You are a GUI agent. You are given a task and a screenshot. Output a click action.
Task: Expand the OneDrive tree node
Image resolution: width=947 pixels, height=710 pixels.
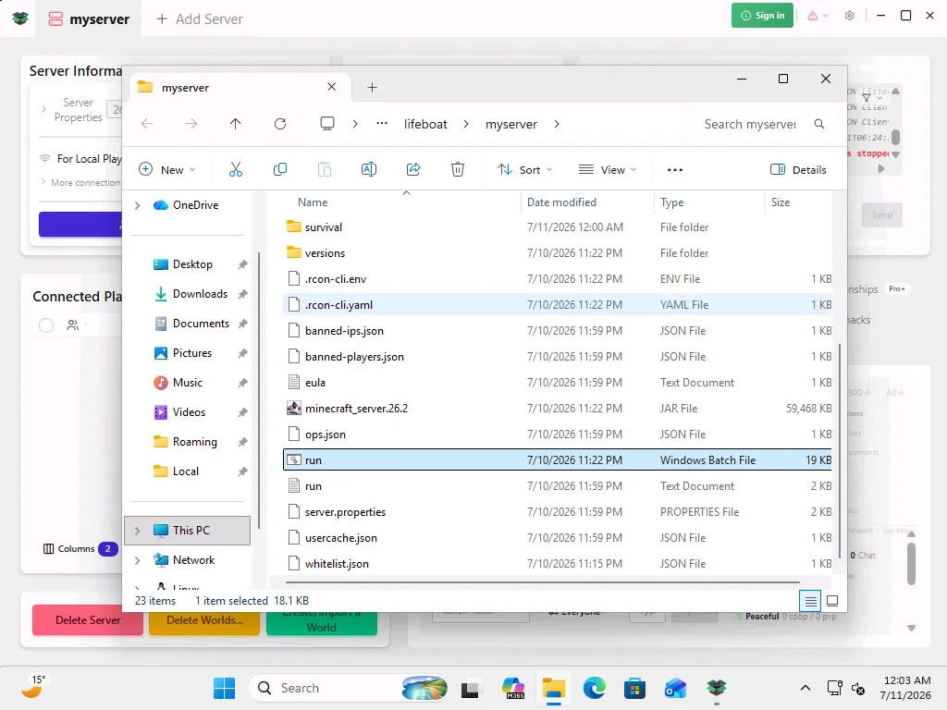138,205
